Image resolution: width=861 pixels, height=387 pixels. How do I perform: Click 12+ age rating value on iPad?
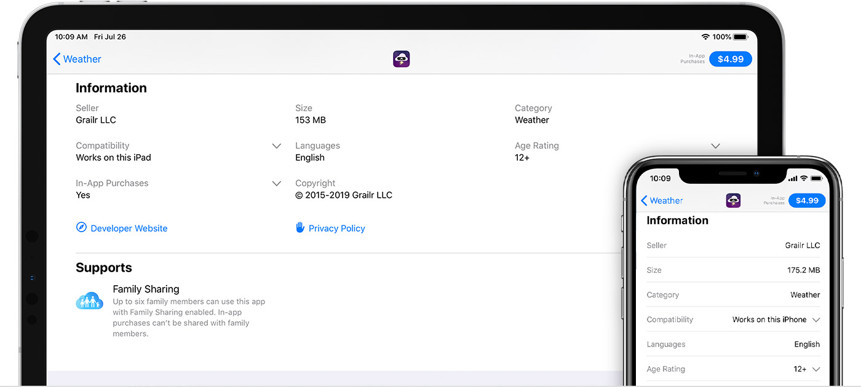[522, 157]
